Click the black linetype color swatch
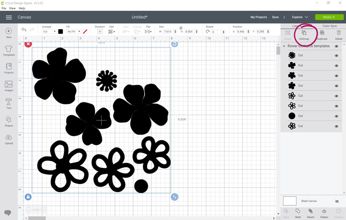The height and width of the screenshot is (220, 346). pyautogui.click(x=61, y=31)
